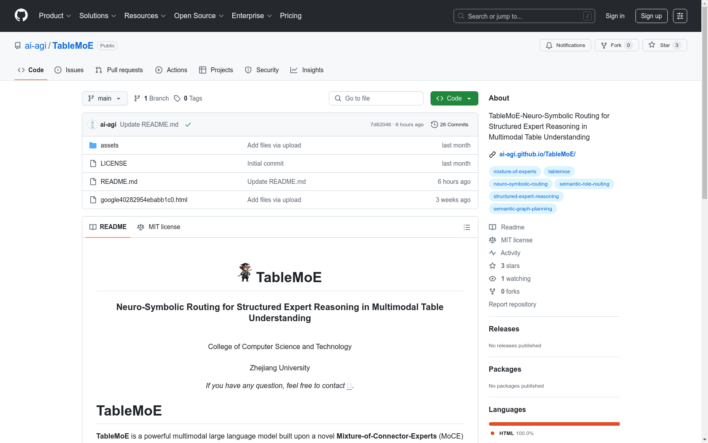Click the google40282954ebabb1c0.html file icon
This screenshot has height=443, width=708.
click(93, 200)
